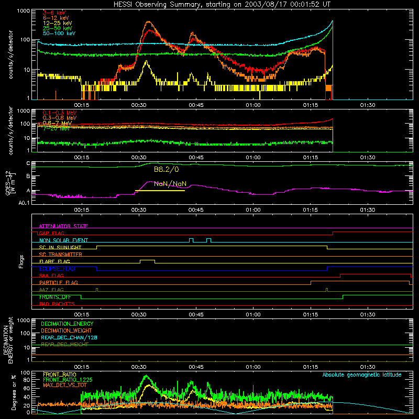Click the GOES-12 axis label
The image size is (419, 419).
click(10, 183)
